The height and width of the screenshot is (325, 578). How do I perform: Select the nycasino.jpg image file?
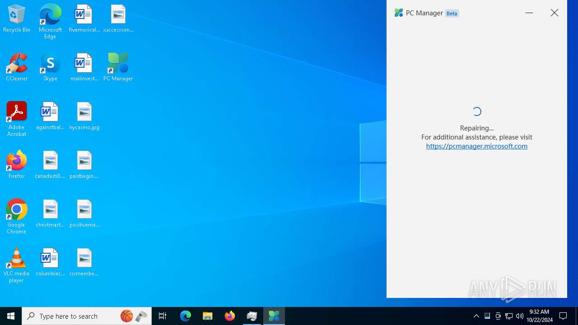(84, 116)
